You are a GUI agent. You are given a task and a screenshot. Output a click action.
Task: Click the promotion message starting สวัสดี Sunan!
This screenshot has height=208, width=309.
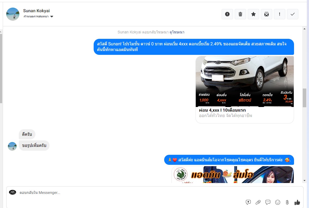click(194, 47)
